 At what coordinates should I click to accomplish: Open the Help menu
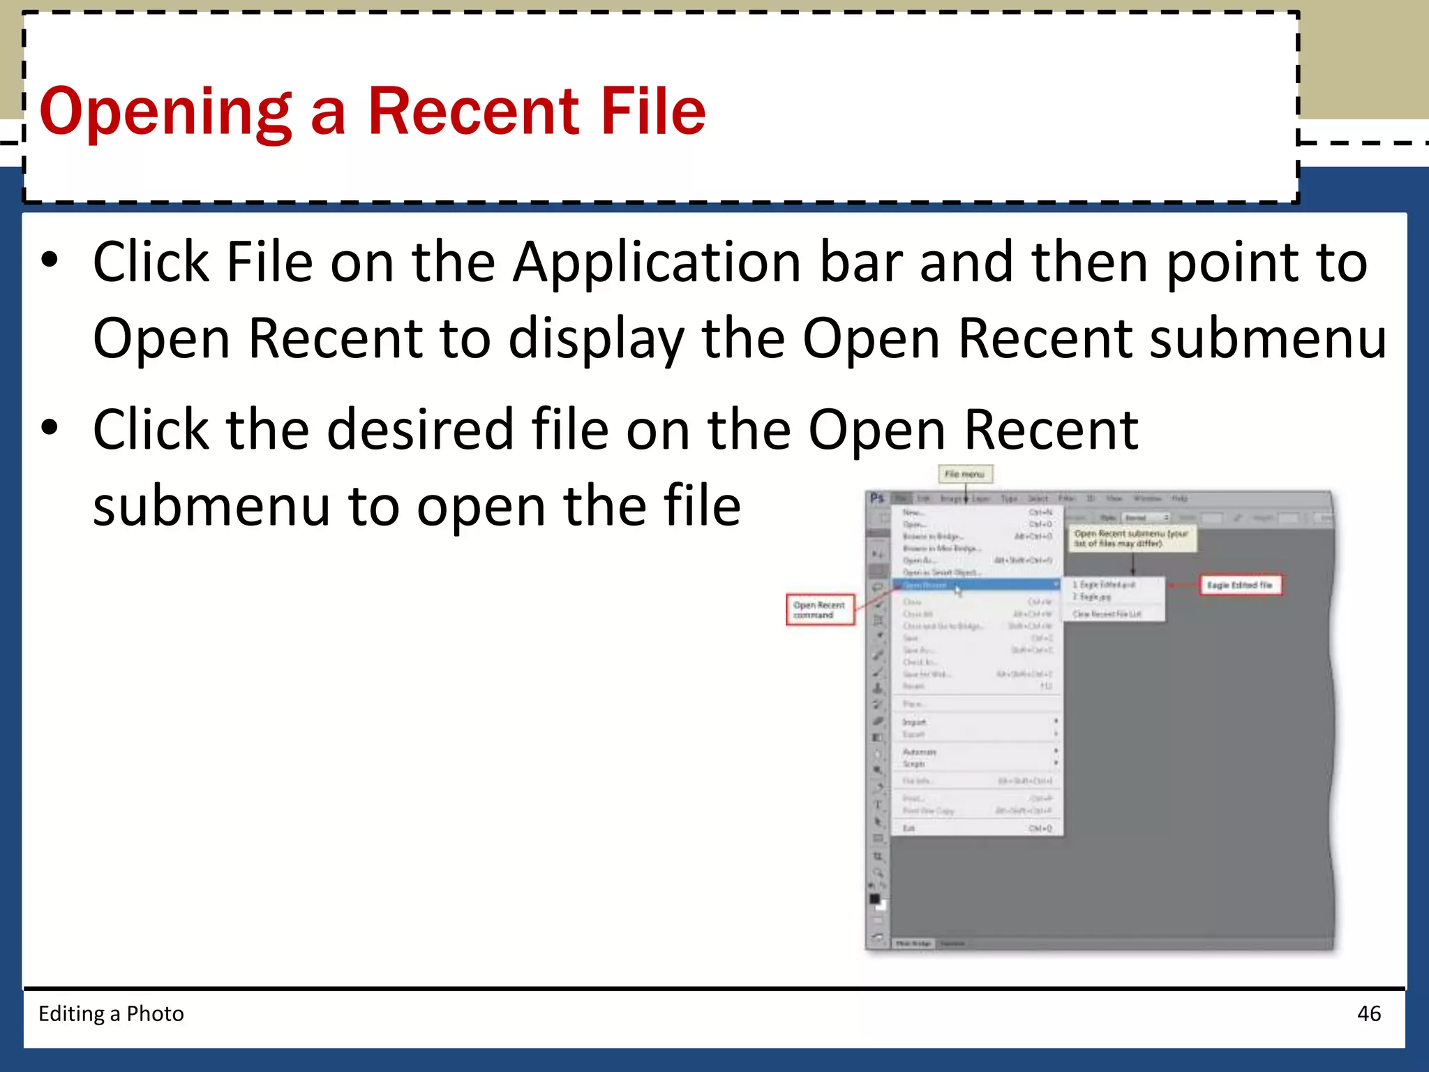tap(1180, 498)
